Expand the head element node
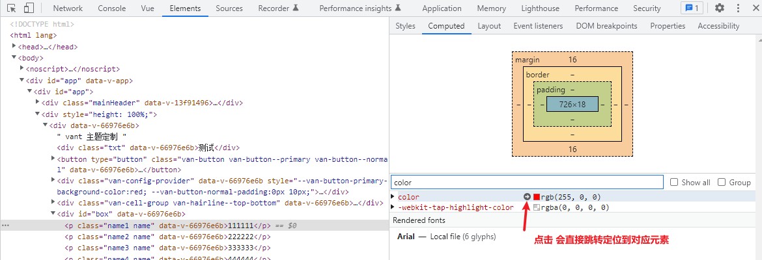762x260 pixels. [x=14, y=47]
